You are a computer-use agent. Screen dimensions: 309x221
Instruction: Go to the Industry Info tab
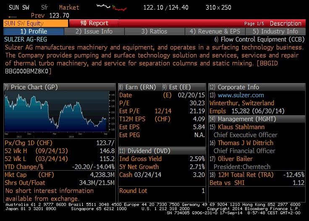pyautogui.click(x=275, y=31)
